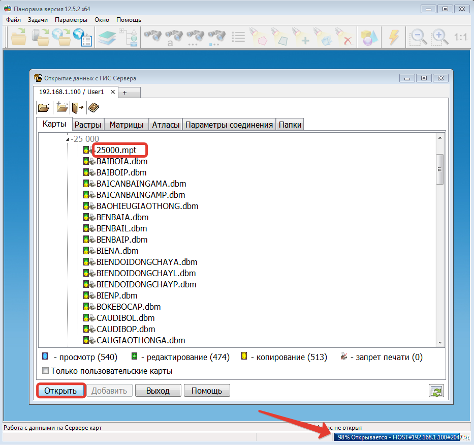Click the open-folder icon in main toolbar

coord(19,37)
